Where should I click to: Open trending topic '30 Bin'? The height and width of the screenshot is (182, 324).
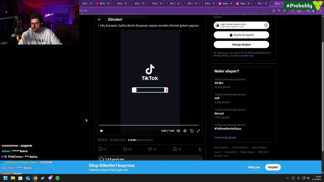pyautogui.click(x=244, y=83)
